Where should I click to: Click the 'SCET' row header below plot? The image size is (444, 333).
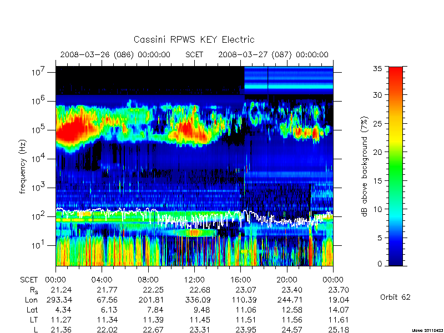[29, 280]
